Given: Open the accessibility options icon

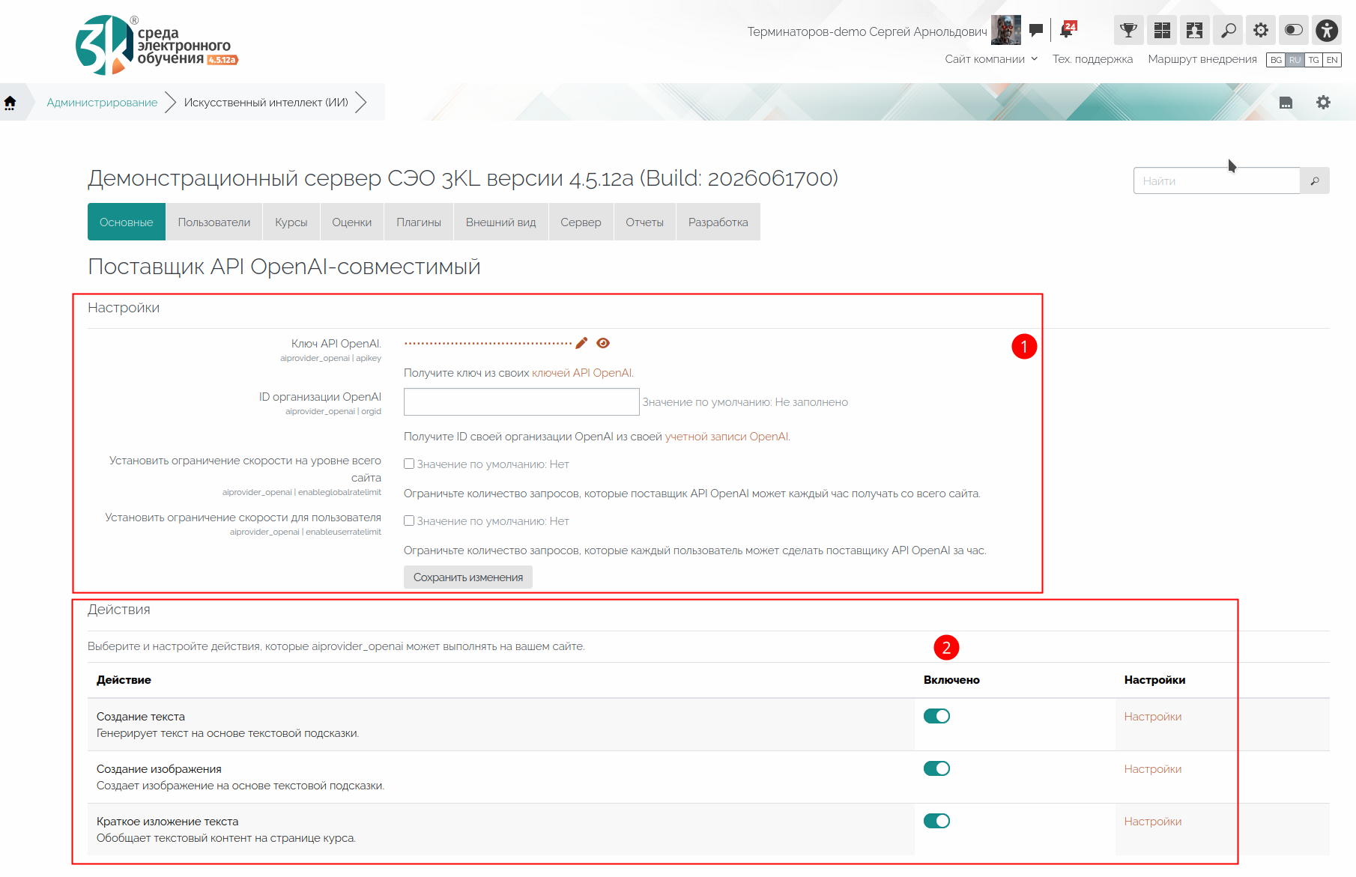Looking at the screenshot, I should 1327,30.
